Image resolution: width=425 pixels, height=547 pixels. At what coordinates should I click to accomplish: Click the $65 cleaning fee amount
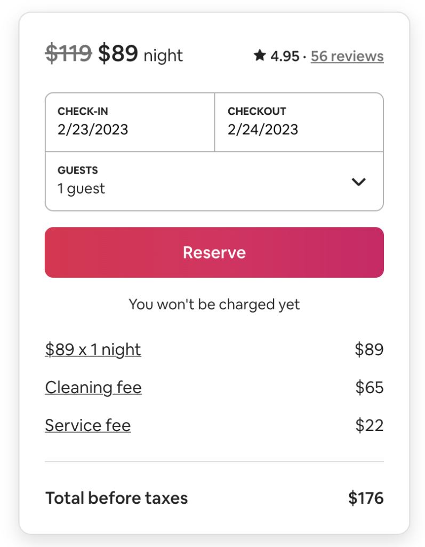(369, 387)
